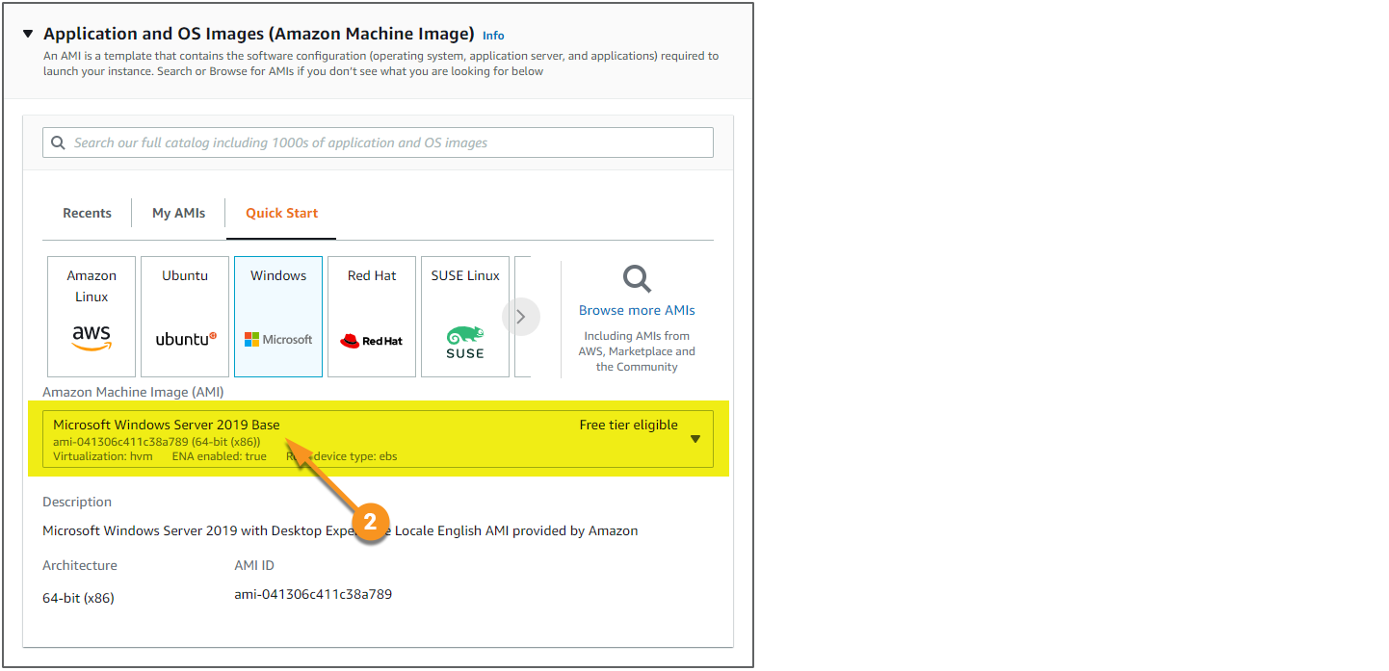Choose the Red Hat AMI tile
1389x671 pixels.
coord(372,317)
